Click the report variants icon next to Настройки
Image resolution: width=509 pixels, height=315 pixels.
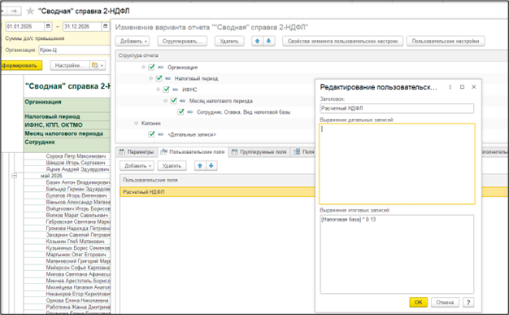pyautogui.click(x=94, y=65)
